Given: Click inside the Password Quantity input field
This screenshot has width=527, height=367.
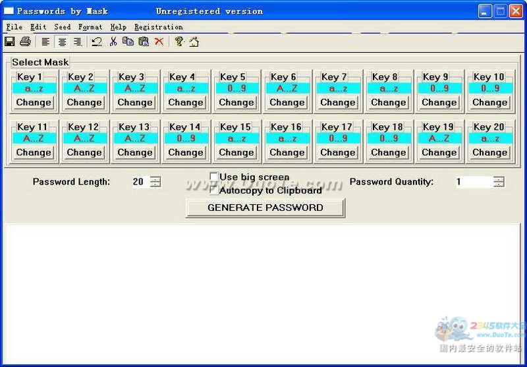Looking at the screenshot, I should click(474, 182).
